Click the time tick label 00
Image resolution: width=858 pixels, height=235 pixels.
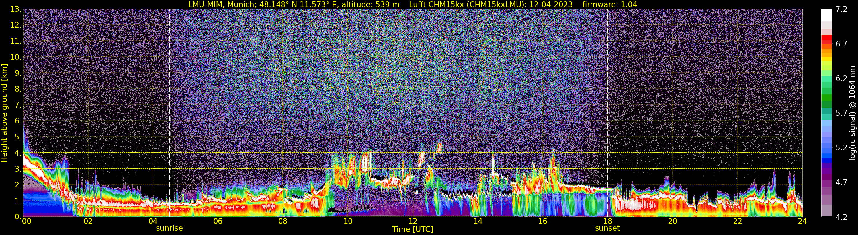pyautogui.click(x=27, y=222)
